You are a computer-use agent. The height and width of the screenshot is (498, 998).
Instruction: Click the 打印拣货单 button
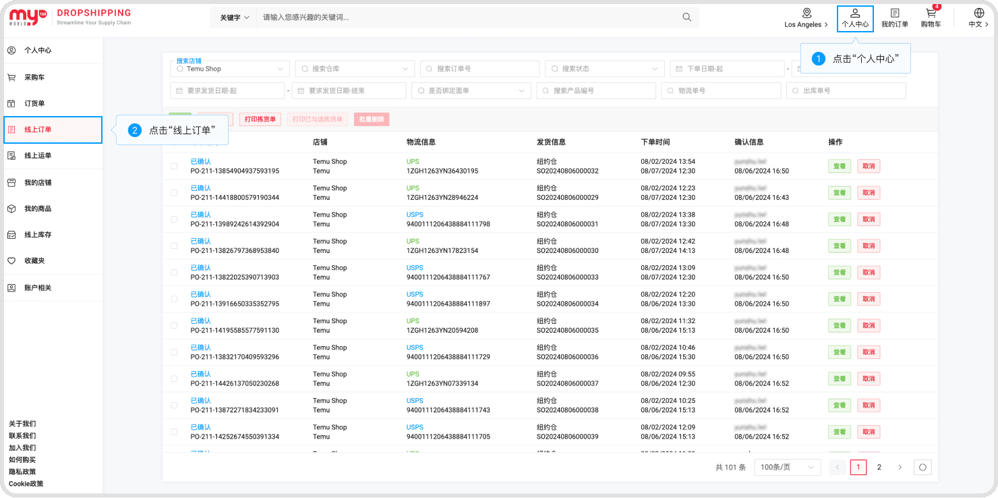(x=260, y=119)
